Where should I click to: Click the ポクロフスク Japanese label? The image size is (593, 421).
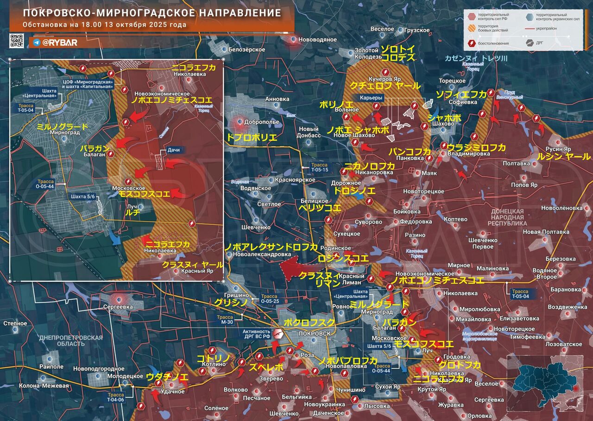click(x=309, y=322)
